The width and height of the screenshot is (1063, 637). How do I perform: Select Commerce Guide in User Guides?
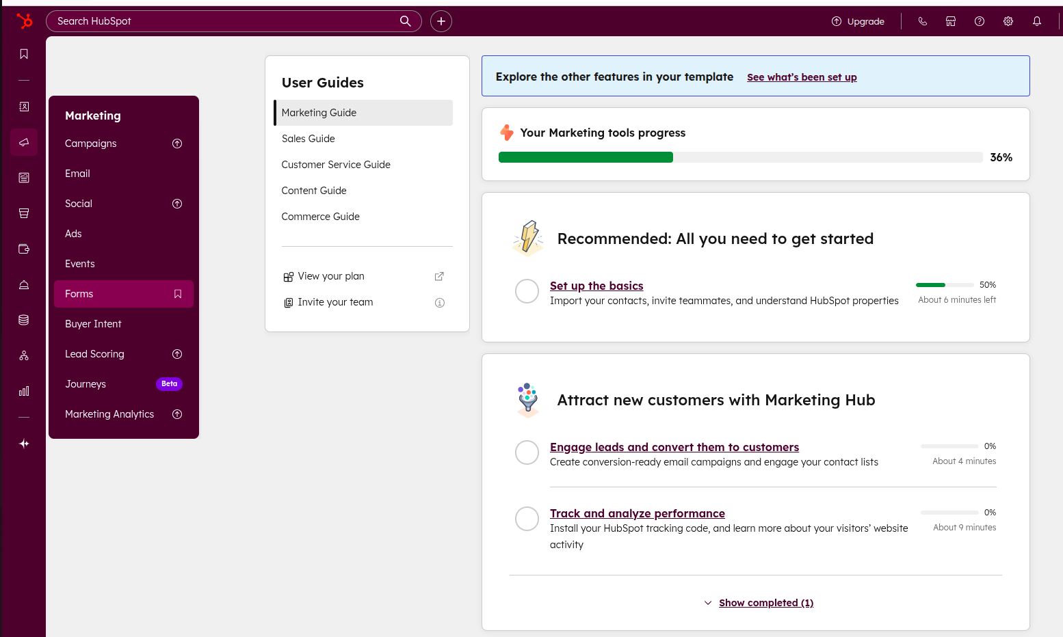[x=363, y=217]
